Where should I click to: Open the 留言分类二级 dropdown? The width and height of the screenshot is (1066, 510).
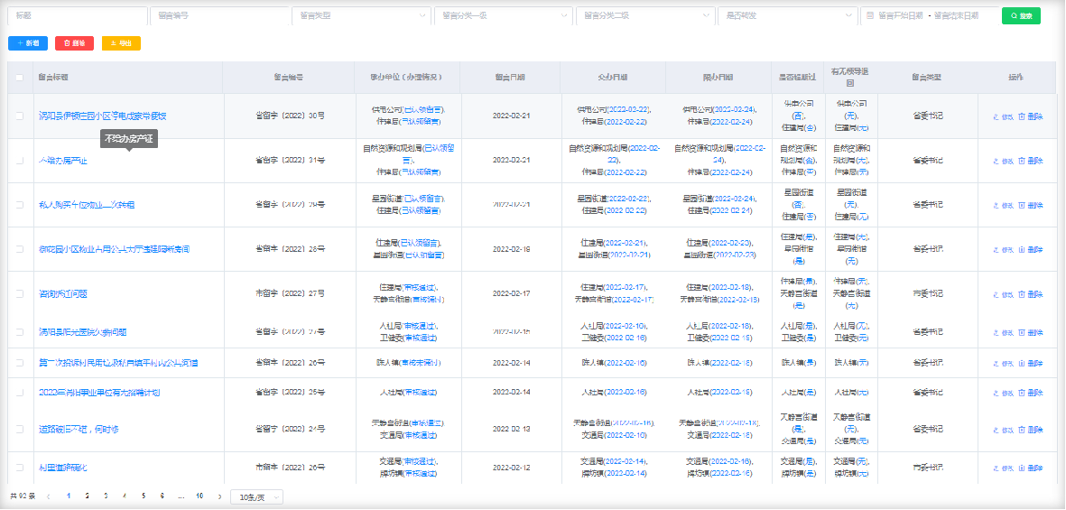coord(645,15)
